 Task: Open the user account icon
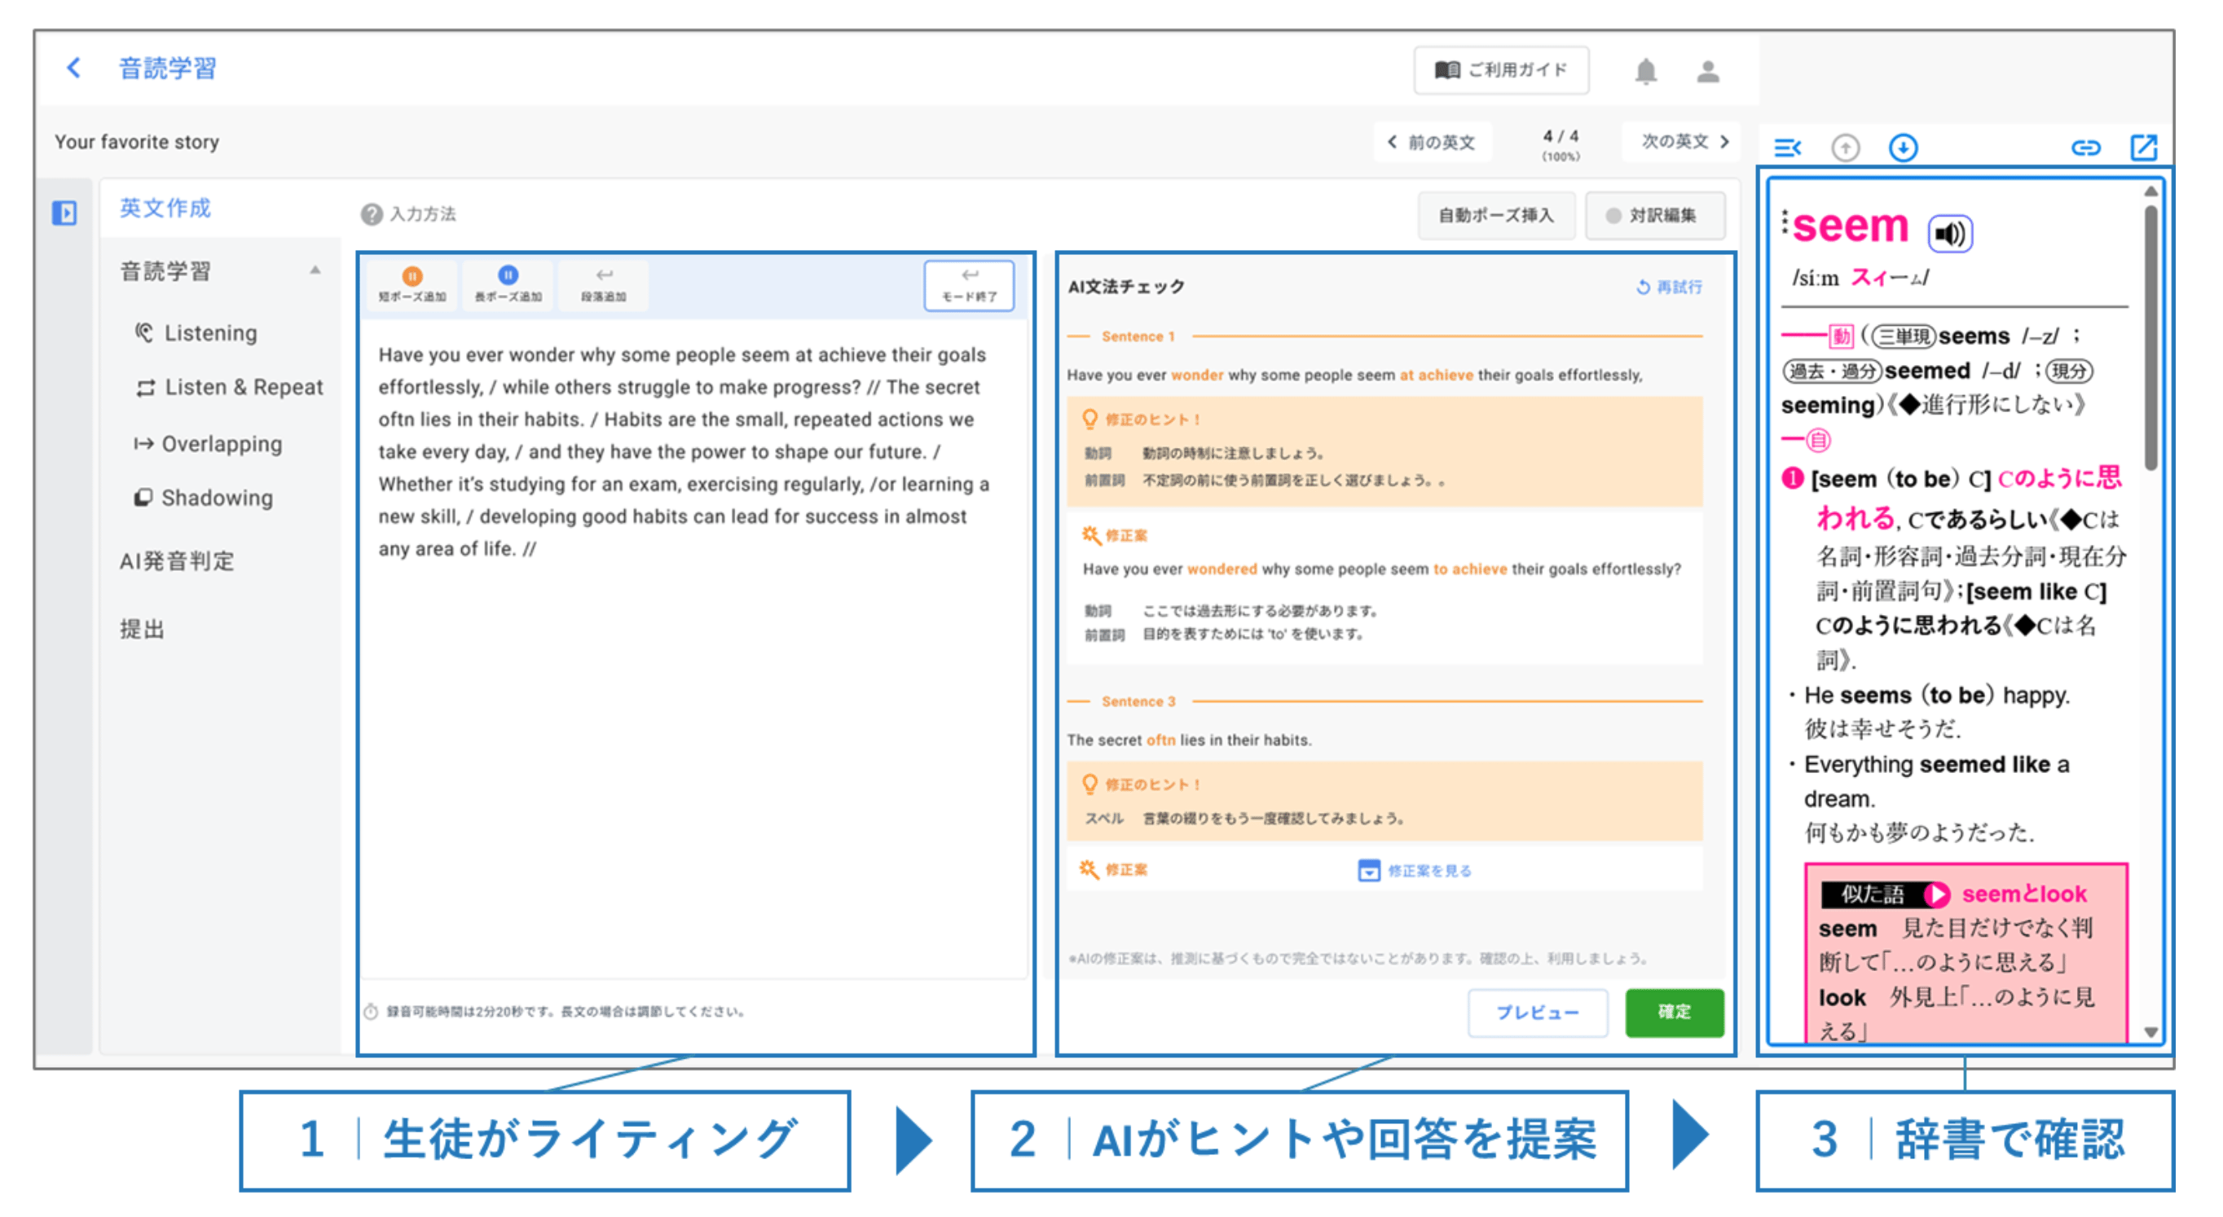1707,71
